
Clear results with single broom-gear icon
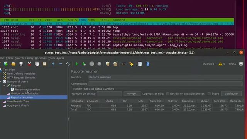pos(108,64)
